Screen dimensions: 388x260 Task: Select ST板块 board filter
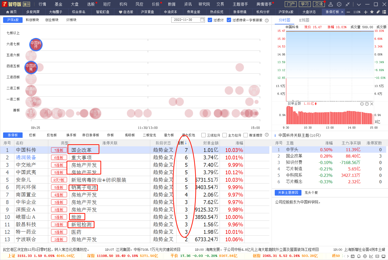[x=71, y=20]
